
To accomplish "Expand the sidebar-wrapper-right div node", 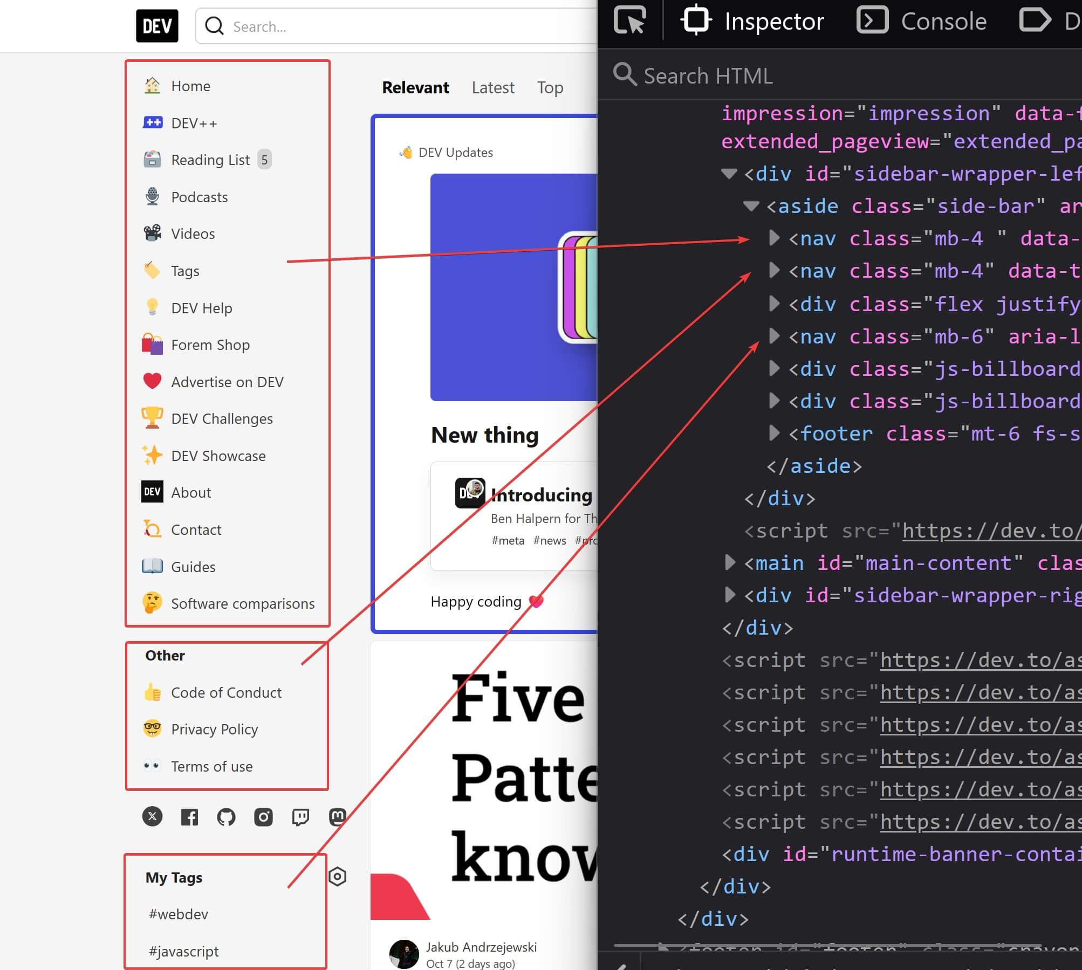I will coord(729,595).
